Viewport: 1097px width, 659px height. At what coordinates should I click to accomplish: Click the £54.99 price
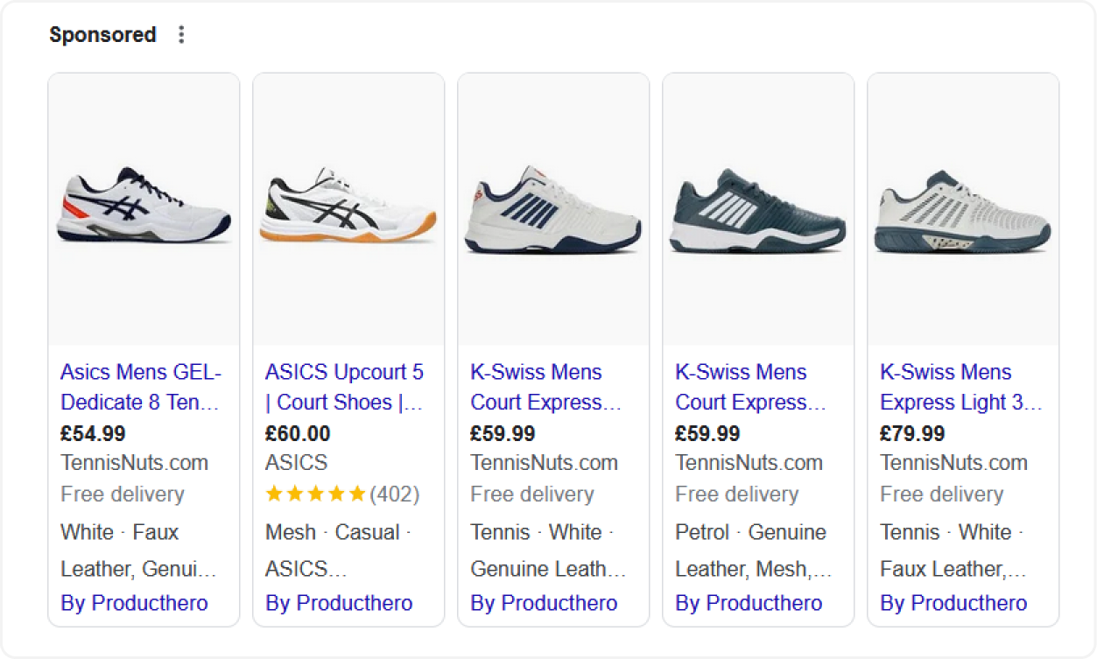coord(93,433)
